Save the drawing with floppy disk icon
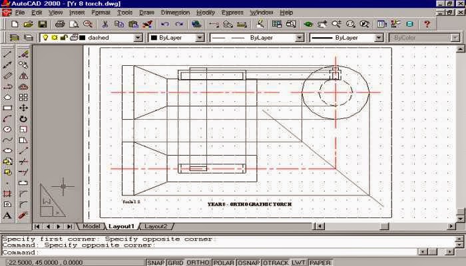The height and width of the screenshot is (266, 466). tap(43, 25)
